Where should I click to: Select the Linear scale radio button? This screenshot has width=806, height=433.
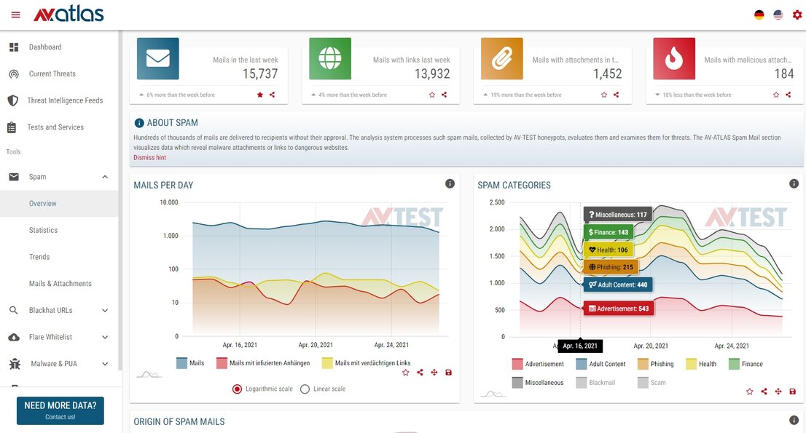(x=305, y=389)
